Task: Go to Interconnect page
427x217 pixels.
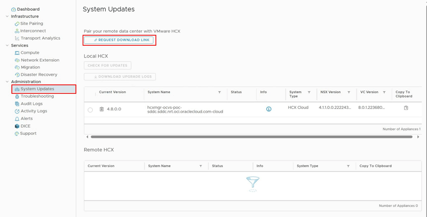Action: pyautogui.click(x=33, y=31)
